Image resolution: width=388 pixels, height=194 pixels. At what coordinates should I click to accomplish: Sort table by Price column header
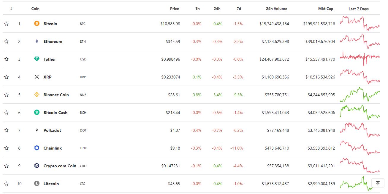coord(175,9)
